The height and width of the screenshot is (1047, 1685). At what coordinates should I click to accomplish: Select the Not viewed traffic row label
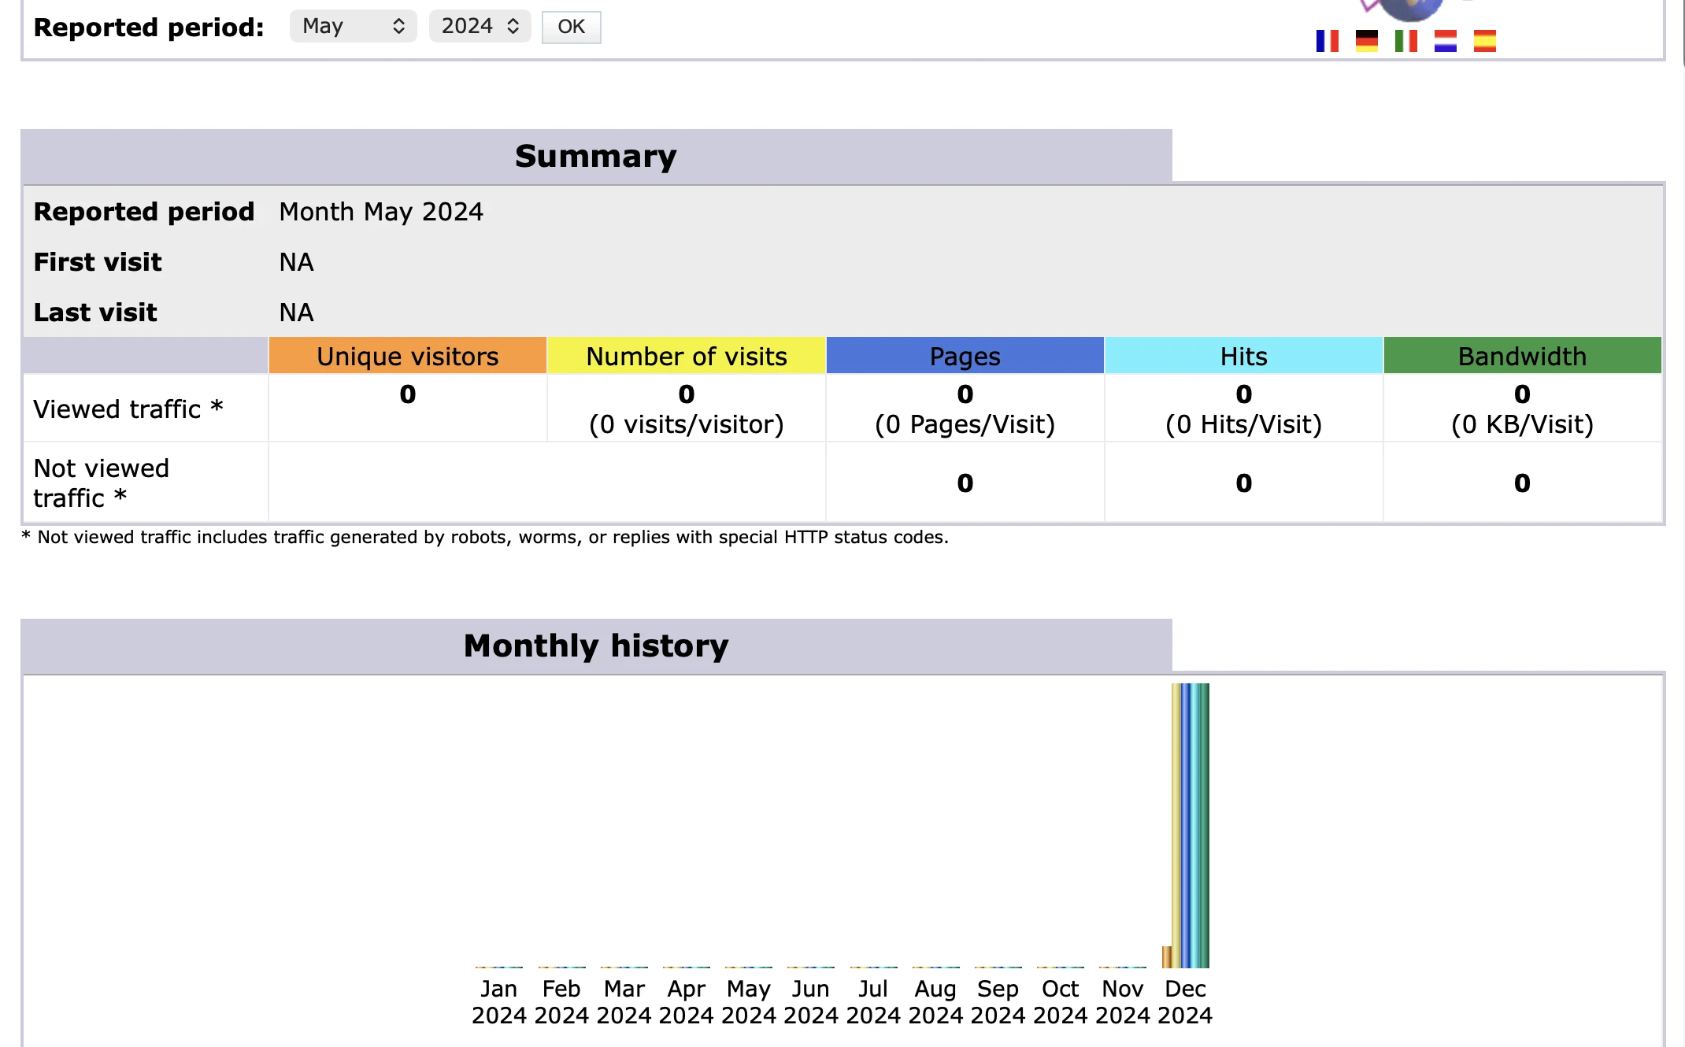click(102, 483)
